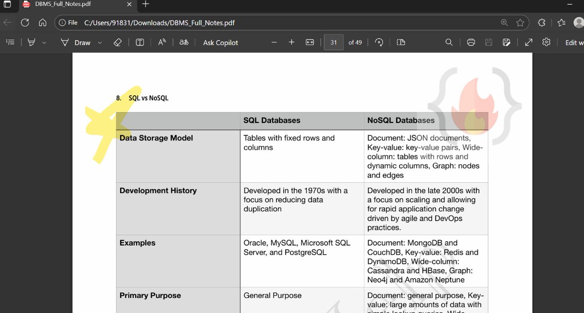
Task: Open browser Extensions menu
Action: pyautogui.click(x=541, y=22)
